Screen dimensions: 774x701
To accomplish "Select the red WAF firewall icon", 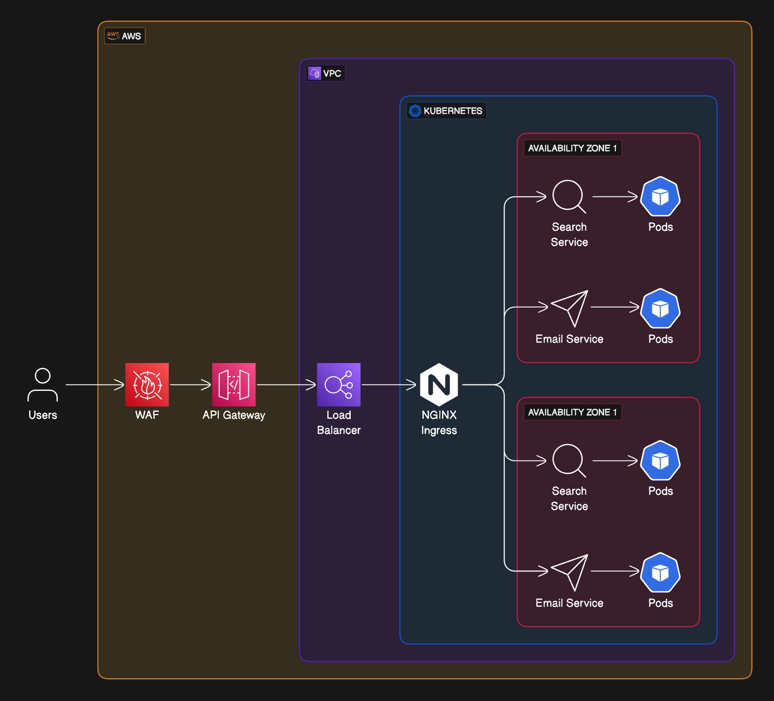I will click(147, 385).
